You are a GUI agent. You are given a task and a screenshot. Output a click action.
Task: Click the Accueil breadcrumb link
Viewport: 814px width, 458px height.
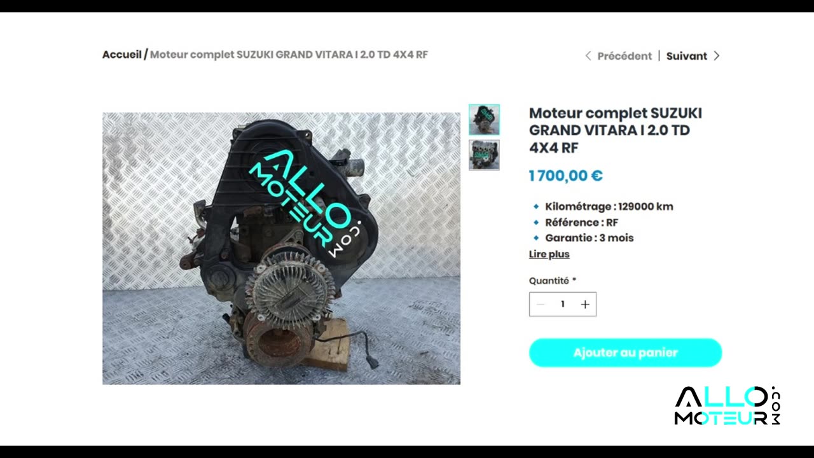122,55
